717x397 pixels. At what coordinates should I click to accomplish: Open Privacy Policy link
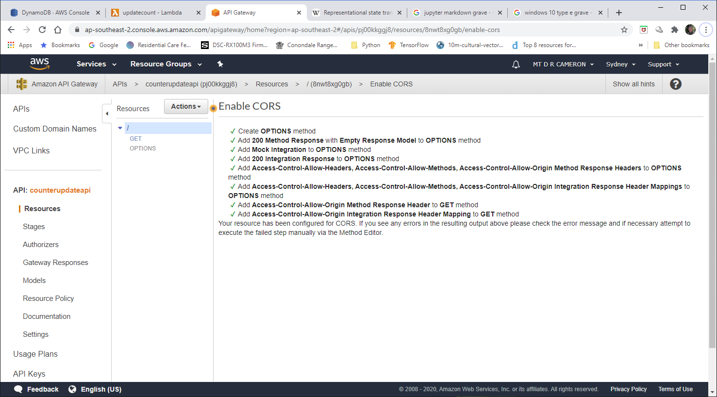point(629,389)
